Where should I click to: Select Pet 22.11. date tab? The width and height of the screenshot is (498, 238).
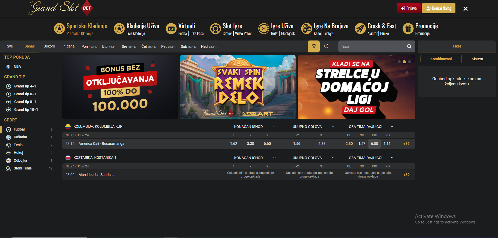click(168, 46)
